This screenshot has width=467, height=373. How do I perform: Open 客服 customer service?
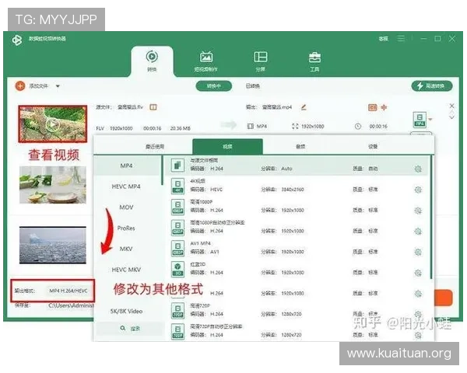pos(383,39)
